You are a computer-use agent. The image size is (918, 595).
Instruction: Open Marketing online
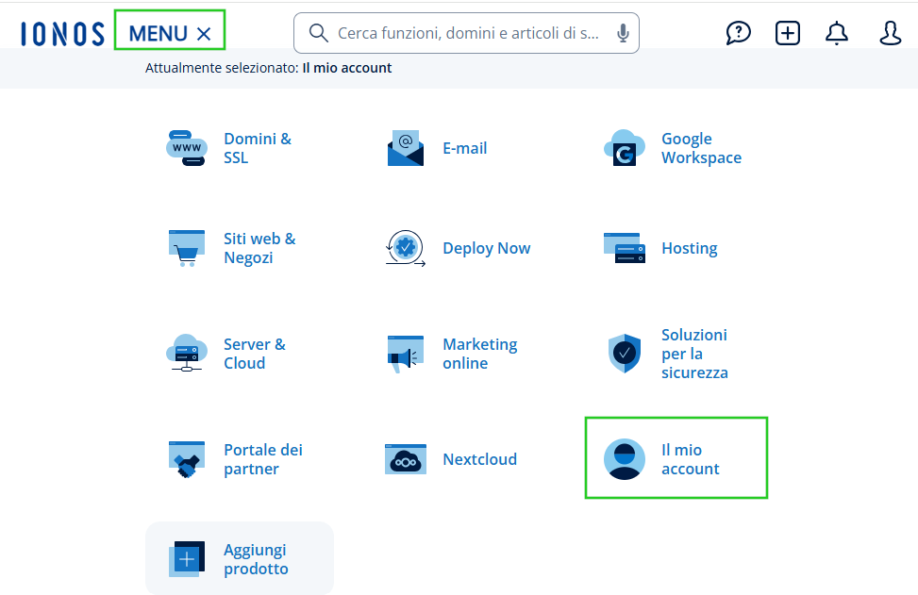480,354
